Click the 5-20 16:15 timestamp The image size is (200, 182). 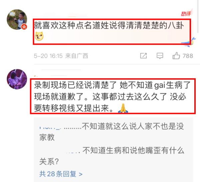48,56
